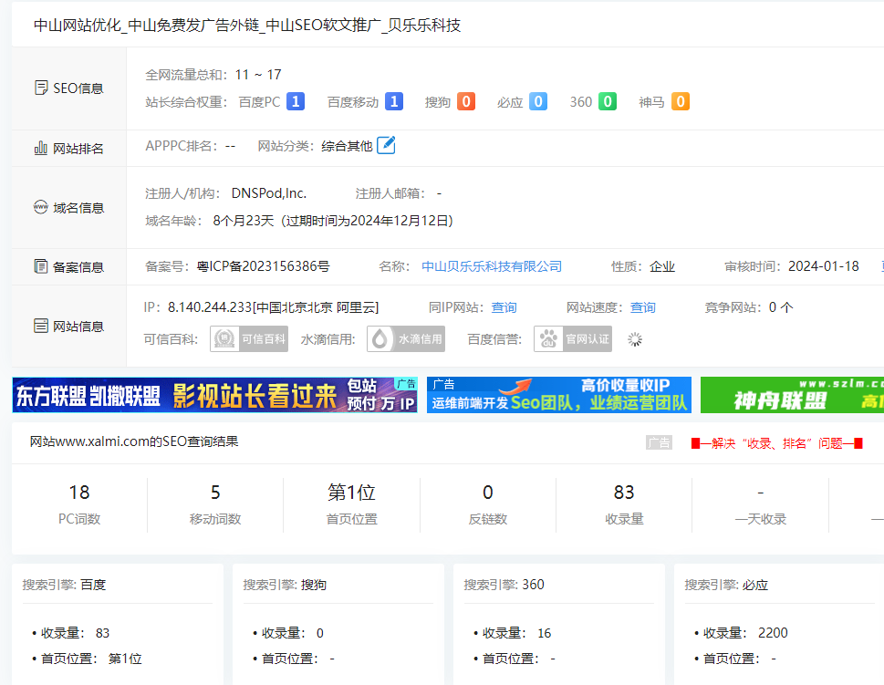
Task: Click the 域名信息 www globe icon
Action: click(x=40, y=207)
